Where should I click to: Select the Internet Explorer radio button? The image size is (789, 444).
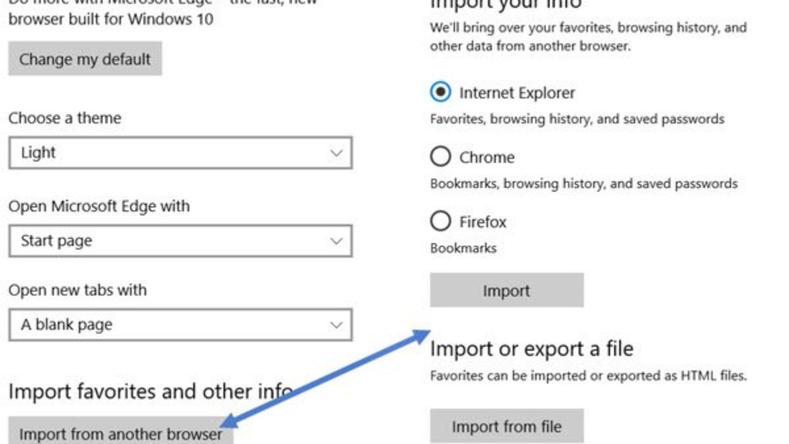coord(441,92)
